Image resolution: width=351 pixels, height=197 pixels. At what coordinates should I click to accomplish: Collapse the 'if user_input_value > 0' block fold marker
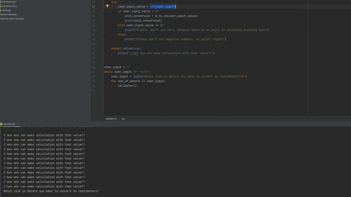[103, 11]
